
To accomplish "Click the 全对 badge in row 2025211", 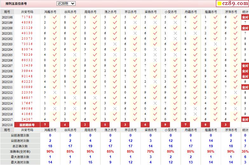I will click(x=245, y=87).
